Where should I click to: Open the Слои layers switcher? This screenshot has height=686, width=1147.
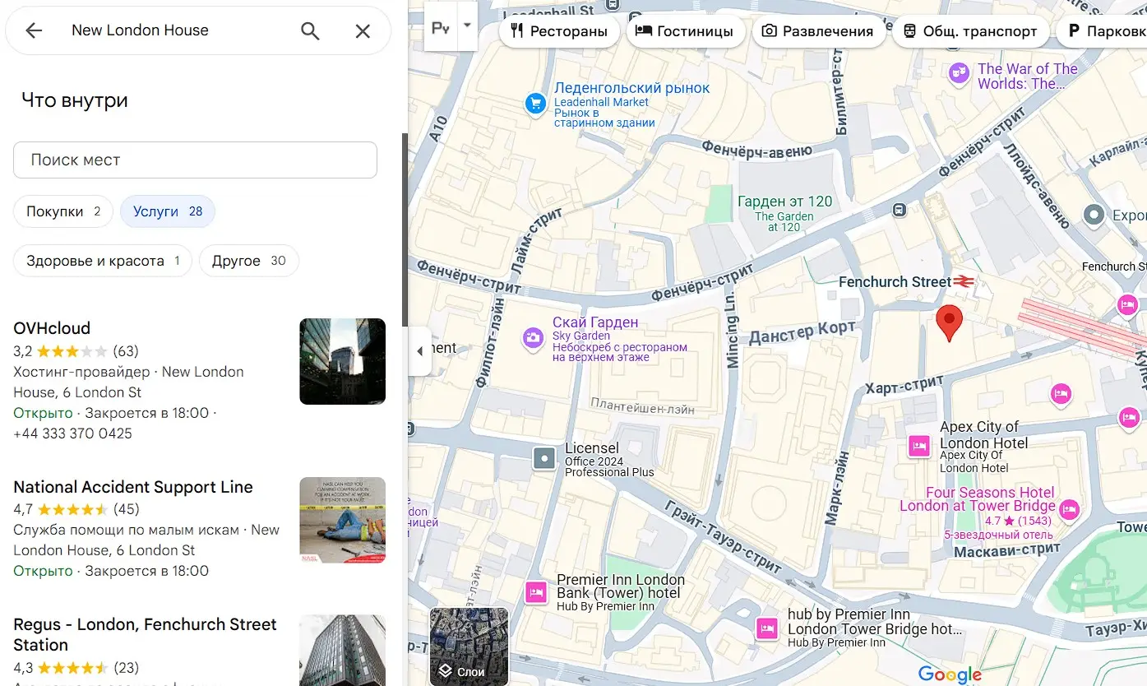(x=469, y=647)
